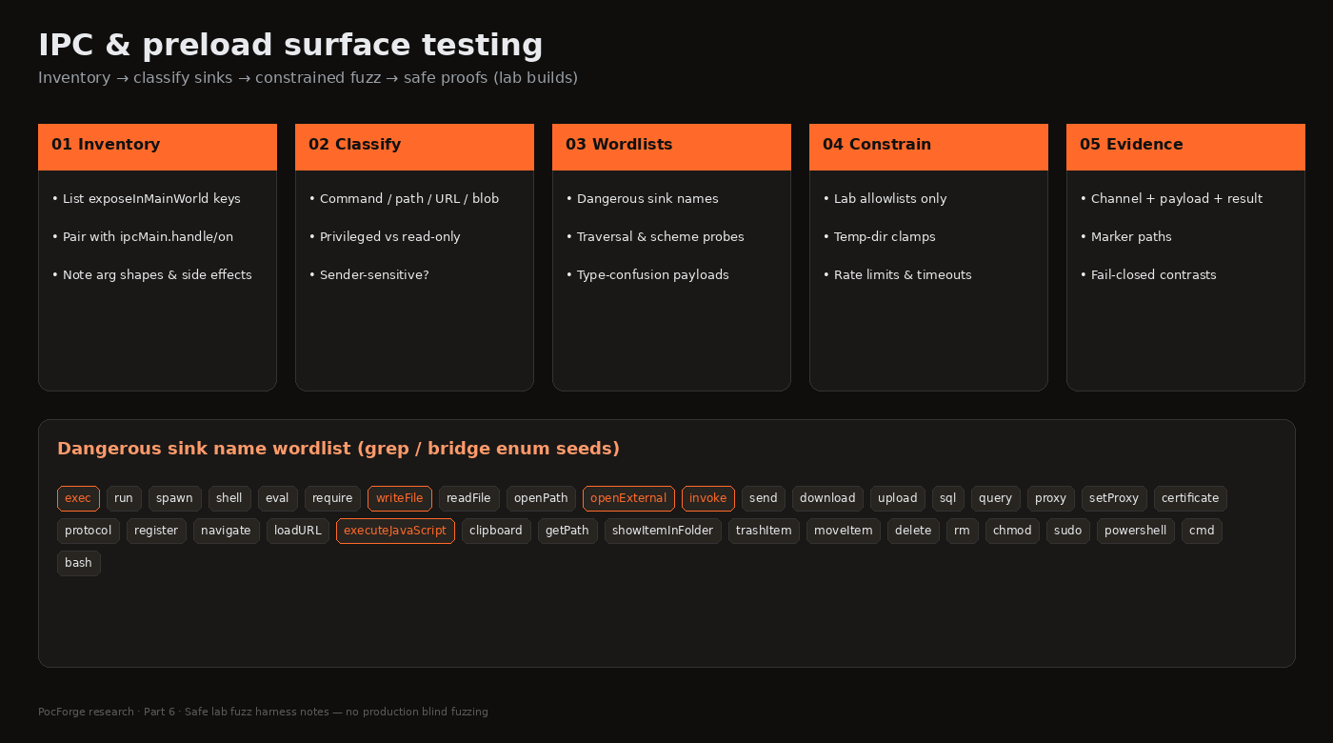Select the 'bash' chip

(79, 563)
